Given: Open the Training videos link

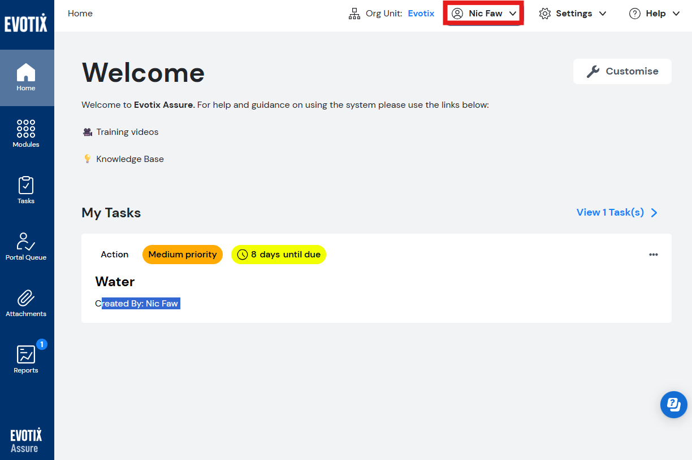Looking at the screenshot, I should point(127,132).
